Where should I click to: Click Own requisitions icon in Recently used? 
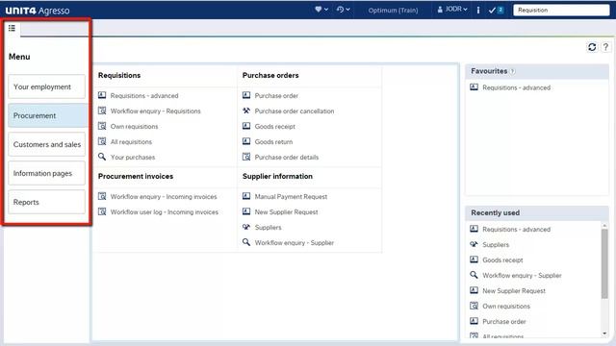coord(475,306)
